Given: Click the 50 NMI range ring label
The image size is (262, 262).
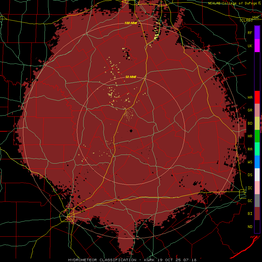Looking at the screenshot, I should [131, 77].
